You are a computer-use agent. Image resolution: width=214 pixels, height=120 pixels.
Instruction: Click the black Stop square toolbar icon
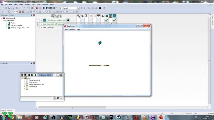[x=100, y=8]
